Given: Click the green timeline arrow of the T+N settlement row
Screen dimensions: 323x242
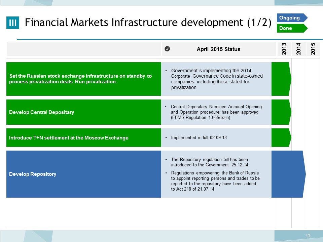Looking at the screenshot, I should click(281, 137).
